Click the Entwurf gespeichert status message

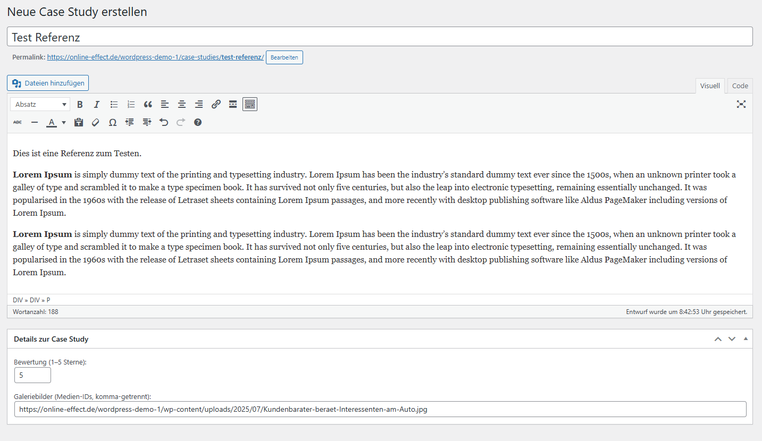click(686, 312)
